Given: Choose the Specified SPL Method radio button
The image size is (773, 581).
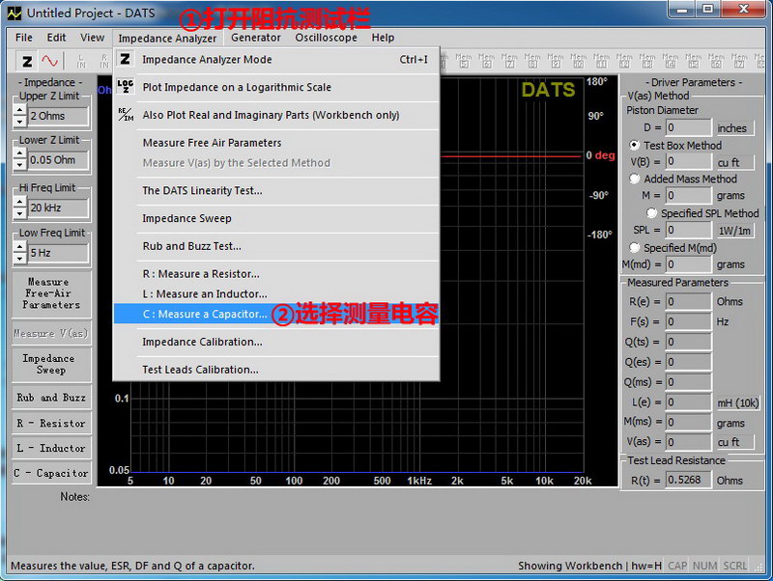Looking at the screenshot, I should click(x=652, y=213).
